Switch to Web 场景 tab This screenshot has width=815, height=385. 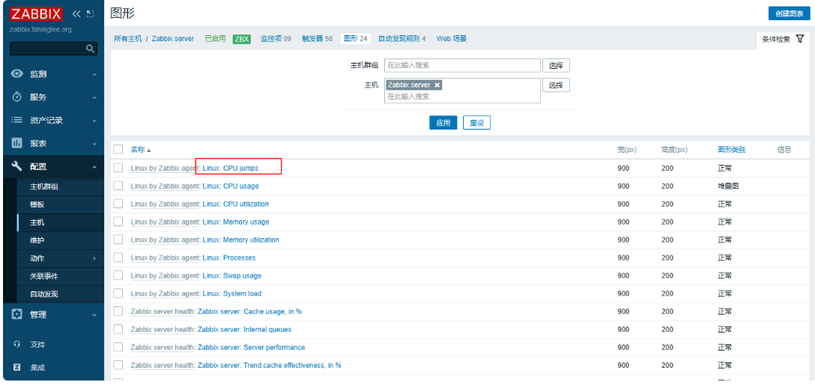pos(451,38)
